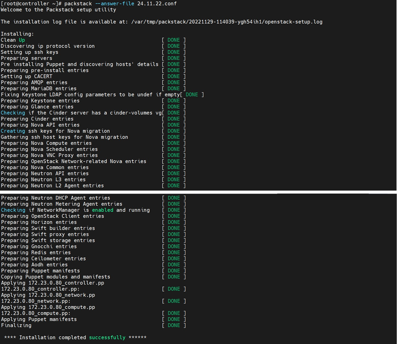Select the 'Welcome to the Packstack setup utility' line
Image resolution: width=397 pixels, height=344 pixels.
click(58, 10)
